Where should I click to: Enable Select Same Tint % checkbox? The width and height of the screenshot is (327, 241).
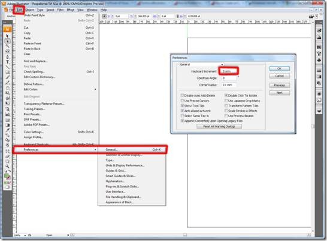182,115
